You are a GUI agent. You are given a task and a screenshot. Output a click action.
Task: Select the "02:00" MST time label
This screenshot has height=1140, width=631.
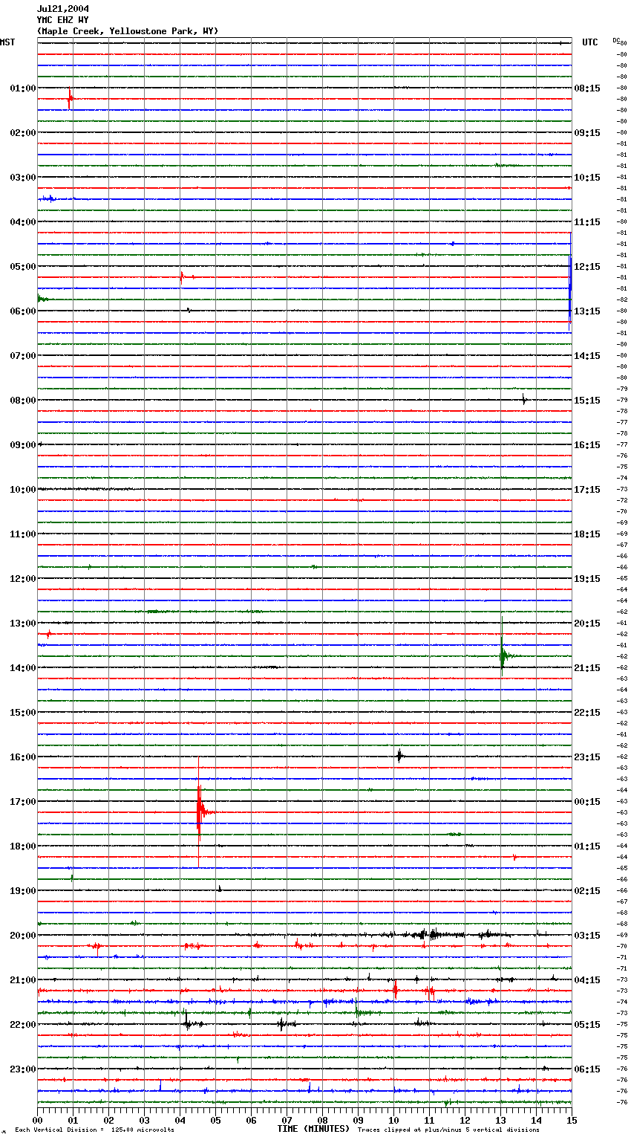pyautogui.click(x=23, y=133)
